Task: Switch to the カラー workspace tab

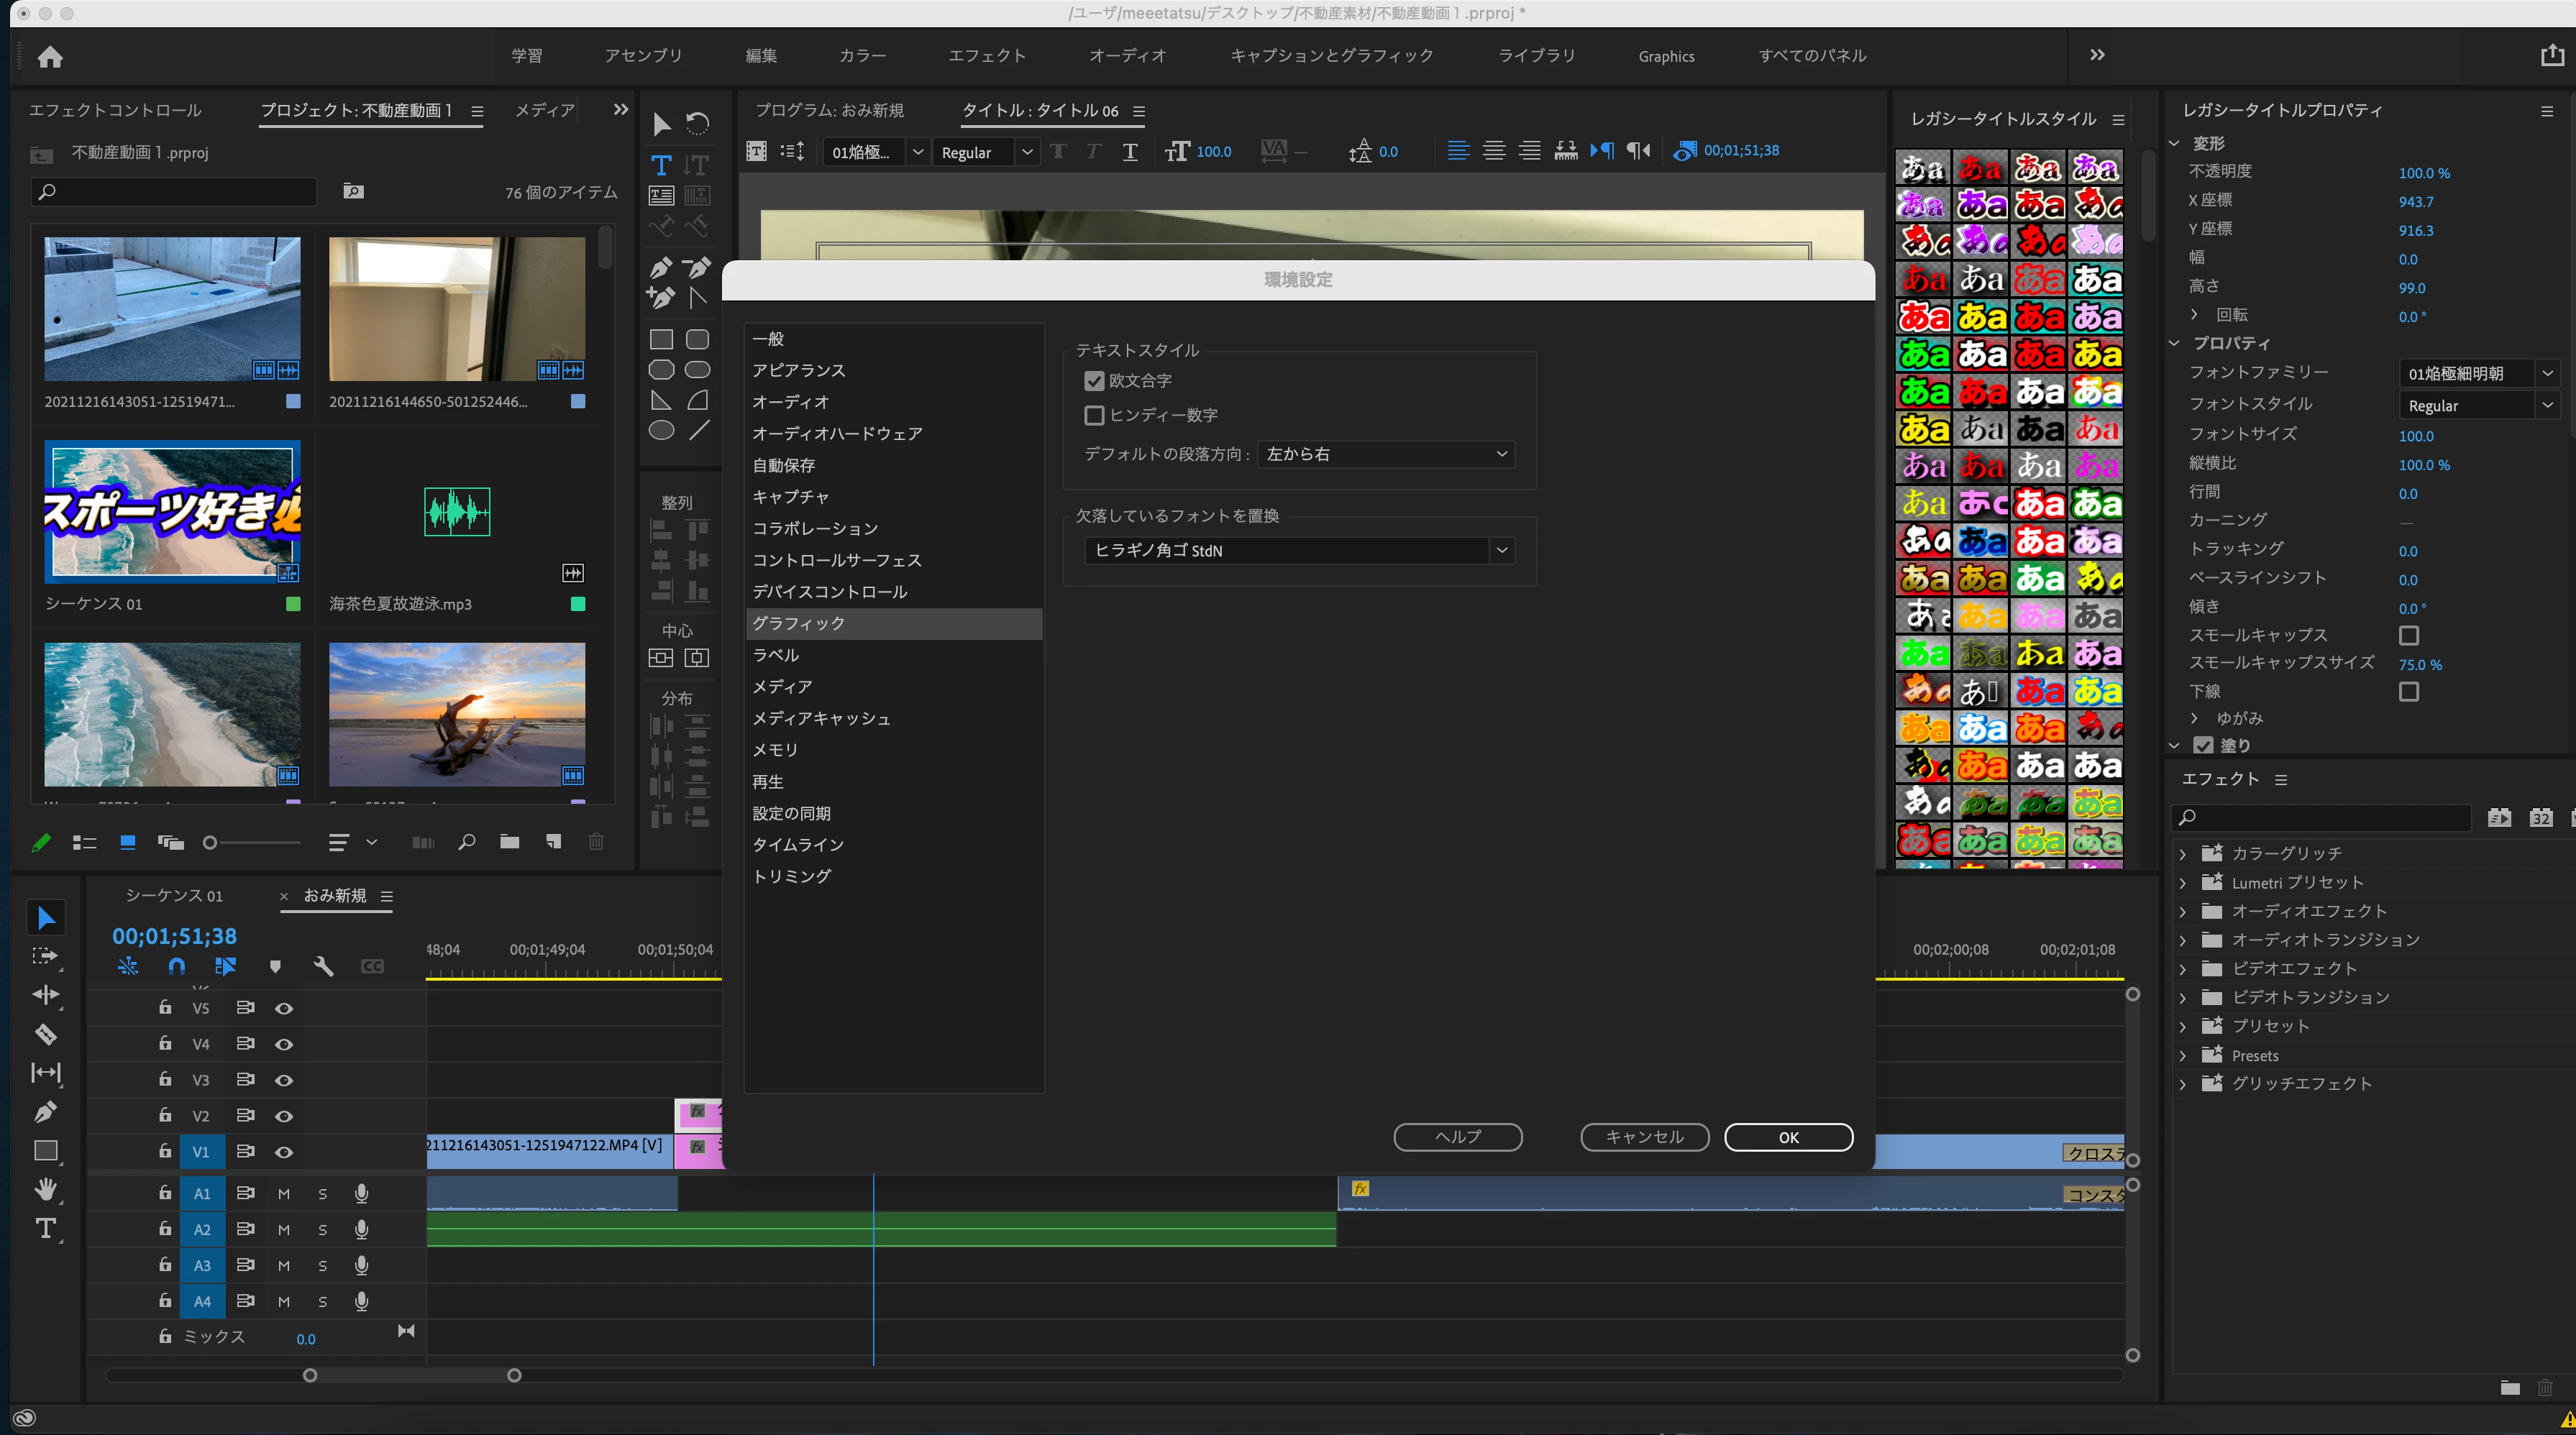Action: click(x=862, y=56)
